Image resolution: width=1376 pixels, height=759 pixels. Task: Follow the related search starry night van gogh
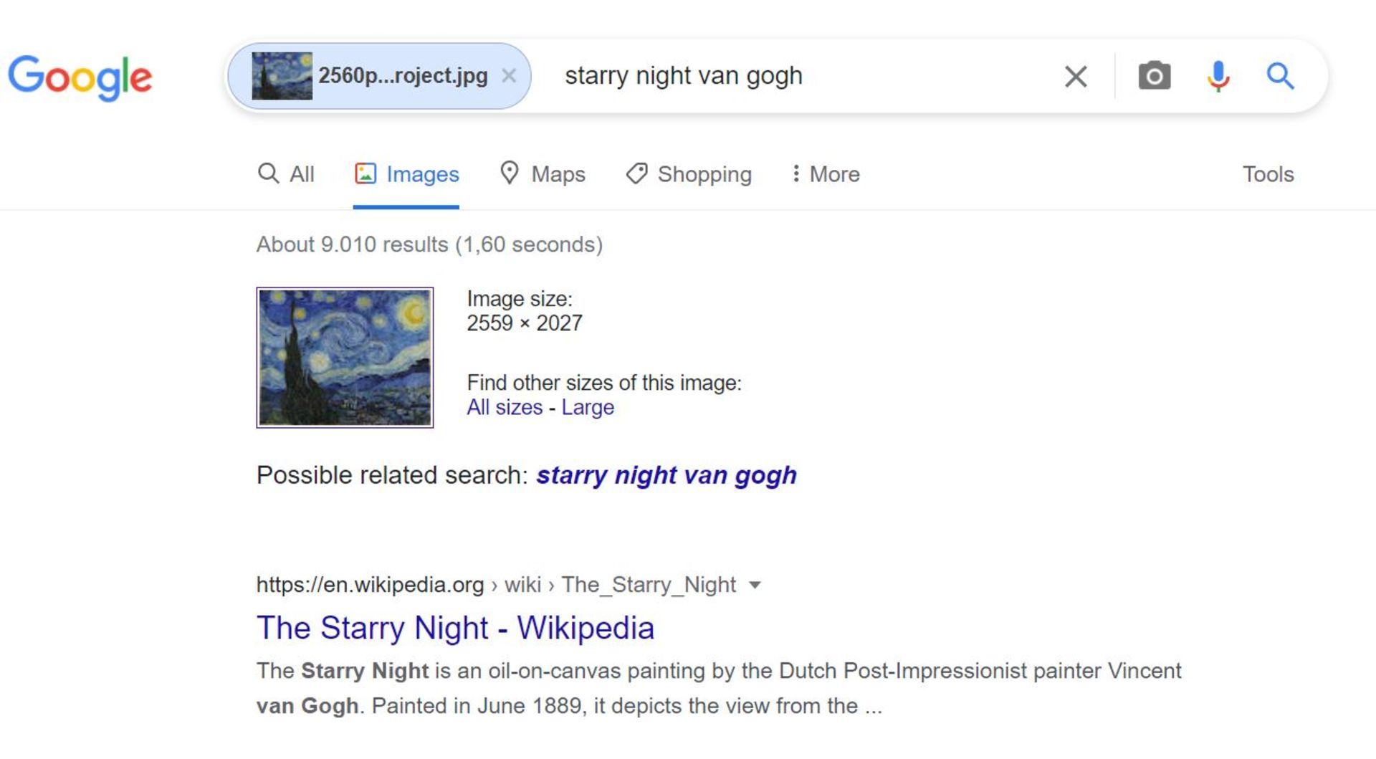666,475
